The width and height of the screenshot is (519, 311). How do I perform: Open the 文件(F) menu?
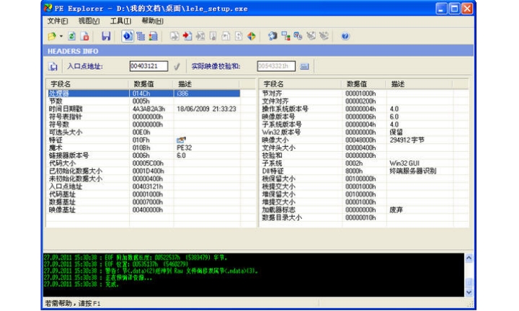tap(58, 21)
